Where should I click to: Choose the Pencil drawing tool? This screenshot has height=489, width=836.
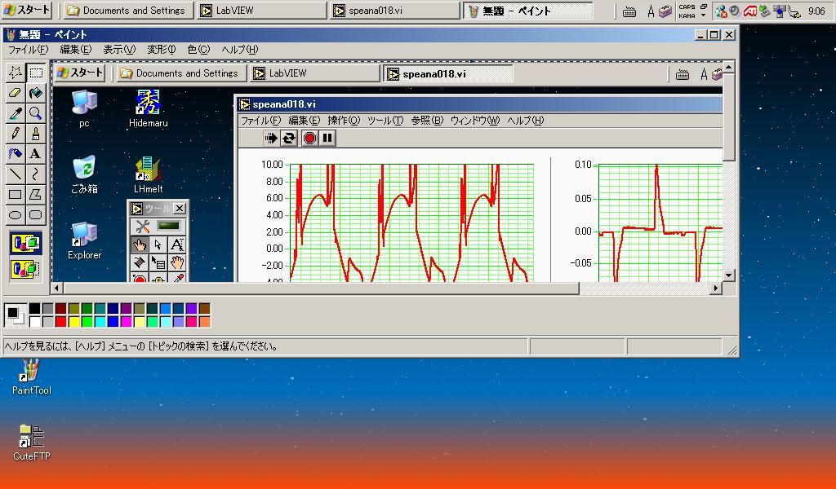pyautogui.click(x=15, y=134)
